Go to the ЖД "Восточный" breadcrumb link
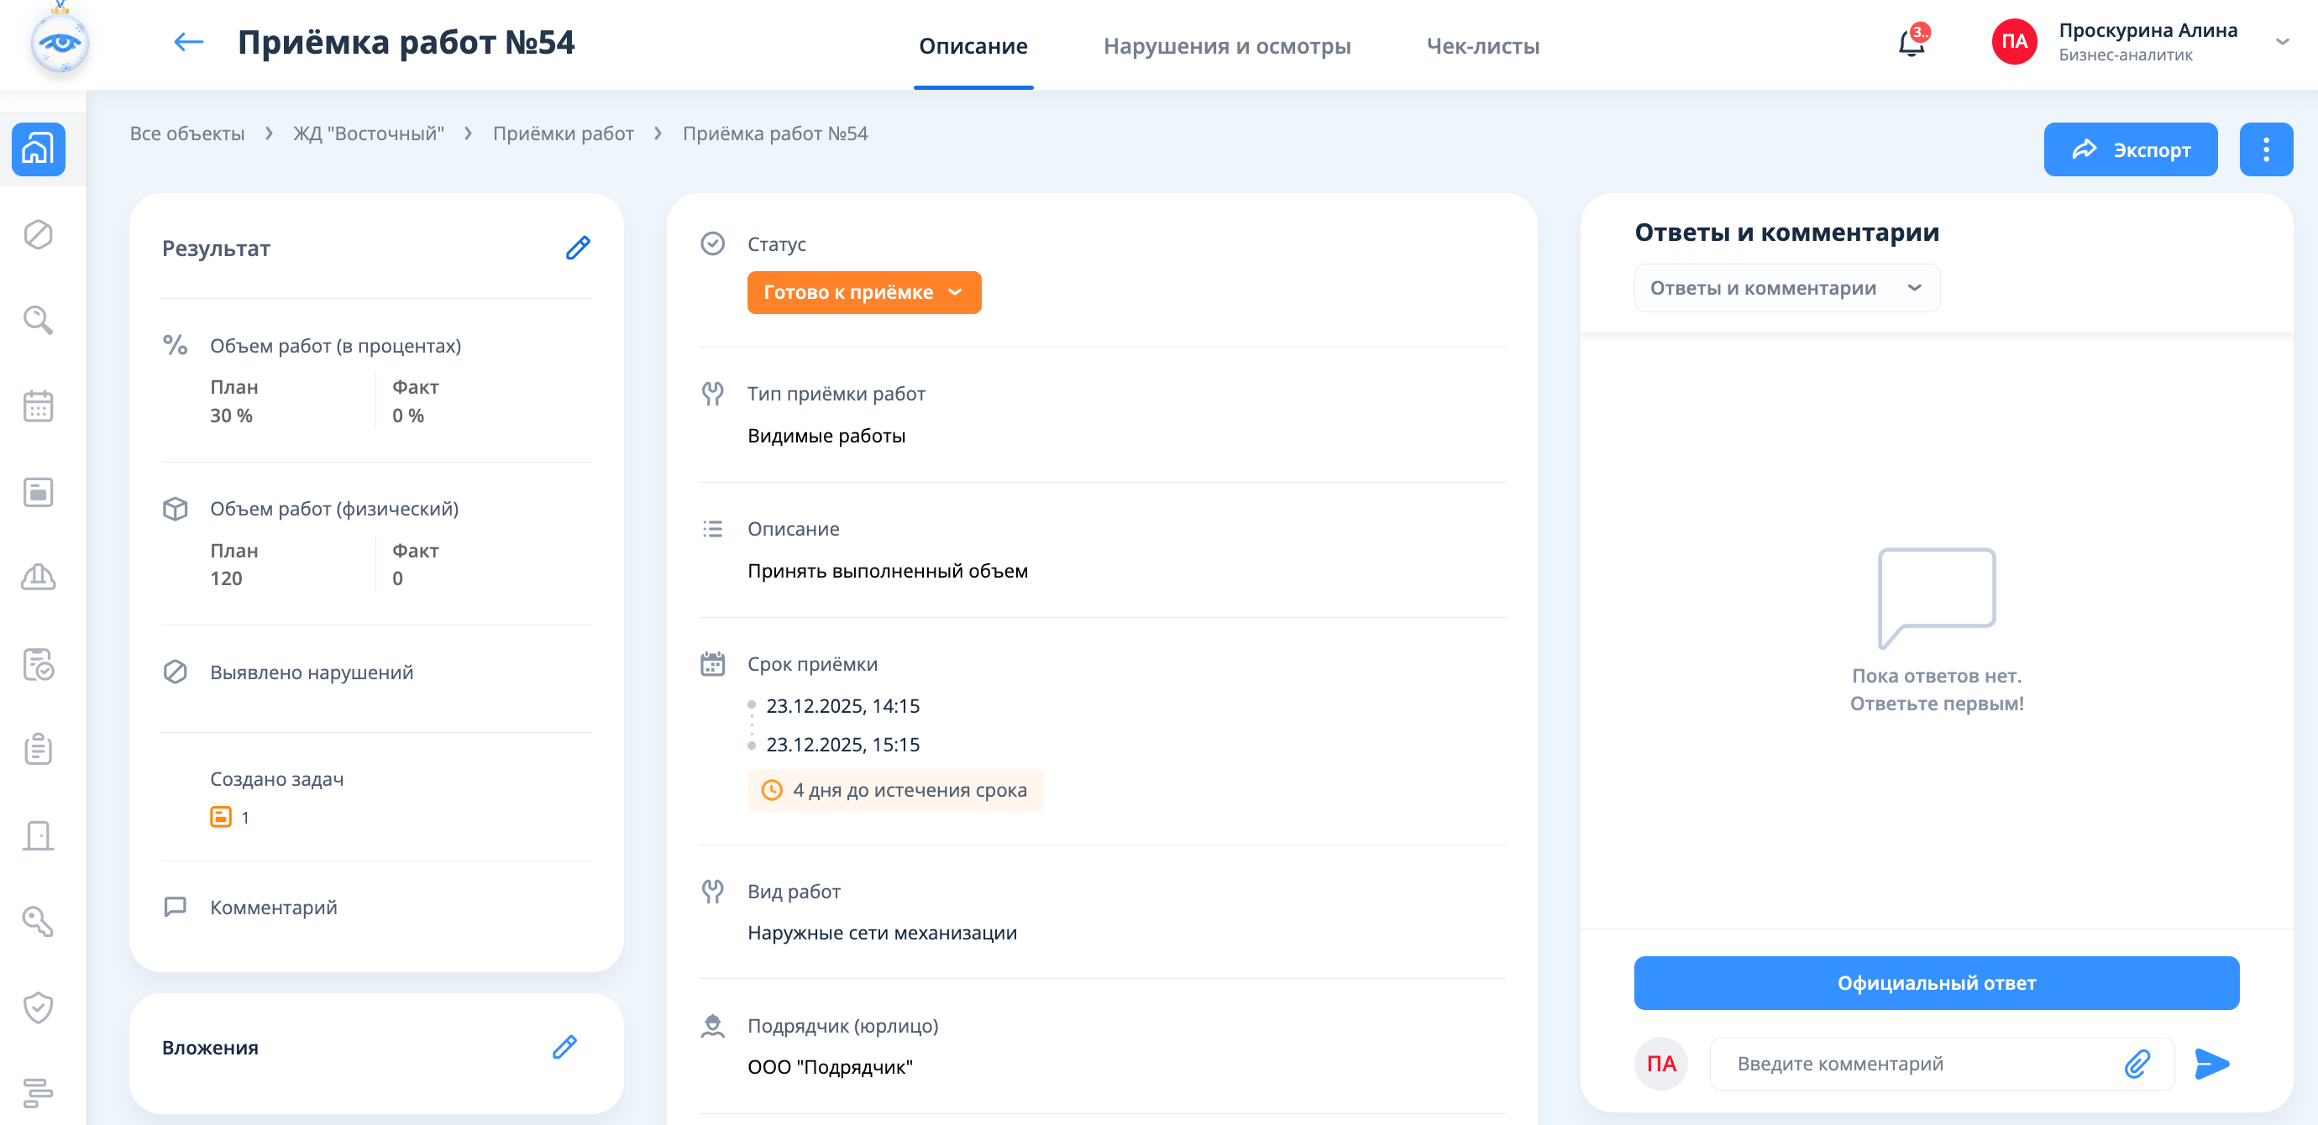The image size is (2318, 1125). 368,134
